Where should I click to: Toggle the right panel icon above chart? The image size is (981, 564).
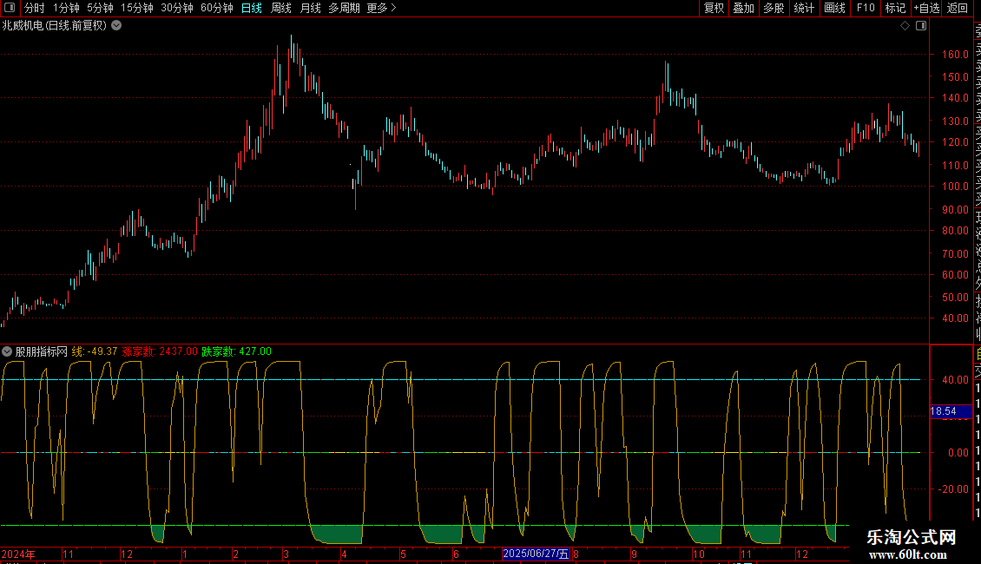(921, 26)
